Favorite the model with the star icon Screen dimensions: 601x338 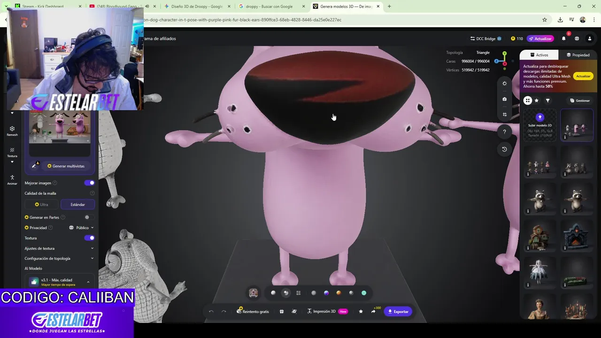361,311
